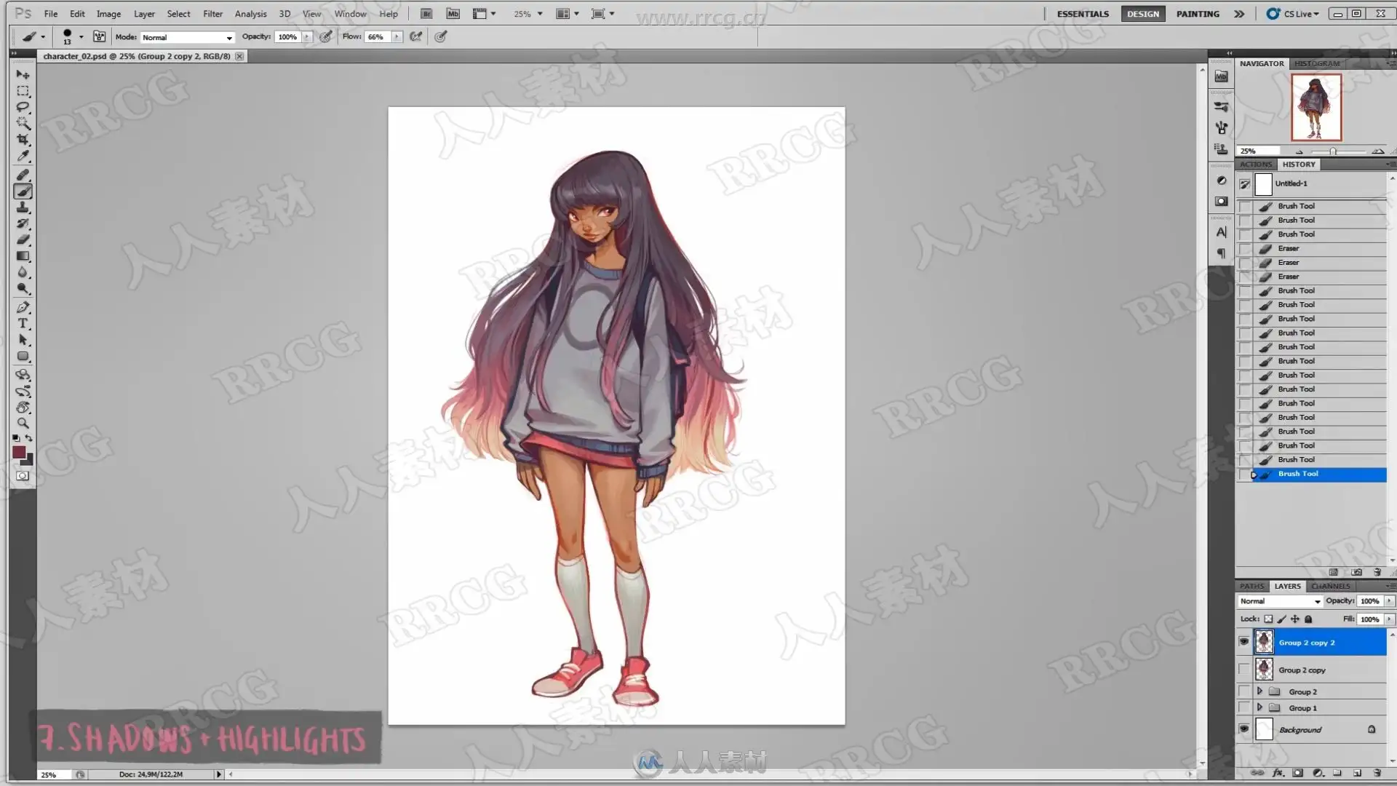
Task: Click the foreground color swatch
Action: pos(19,453)
